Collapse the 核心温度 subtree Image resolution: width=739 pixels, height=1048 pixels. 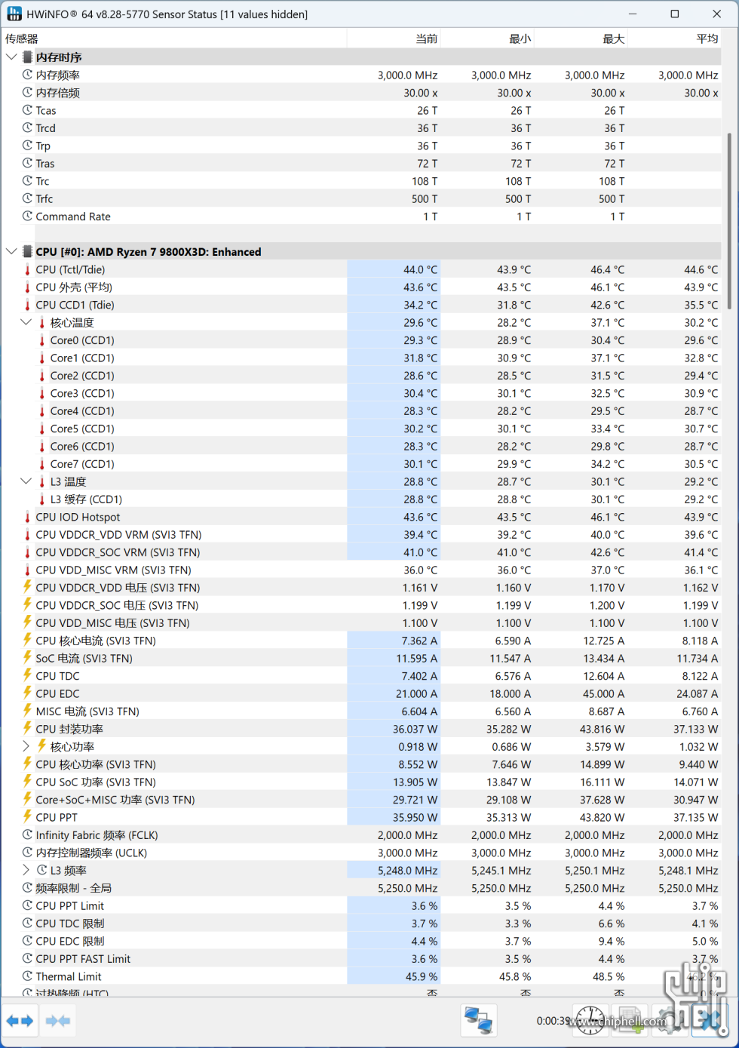tap(26, 322)
